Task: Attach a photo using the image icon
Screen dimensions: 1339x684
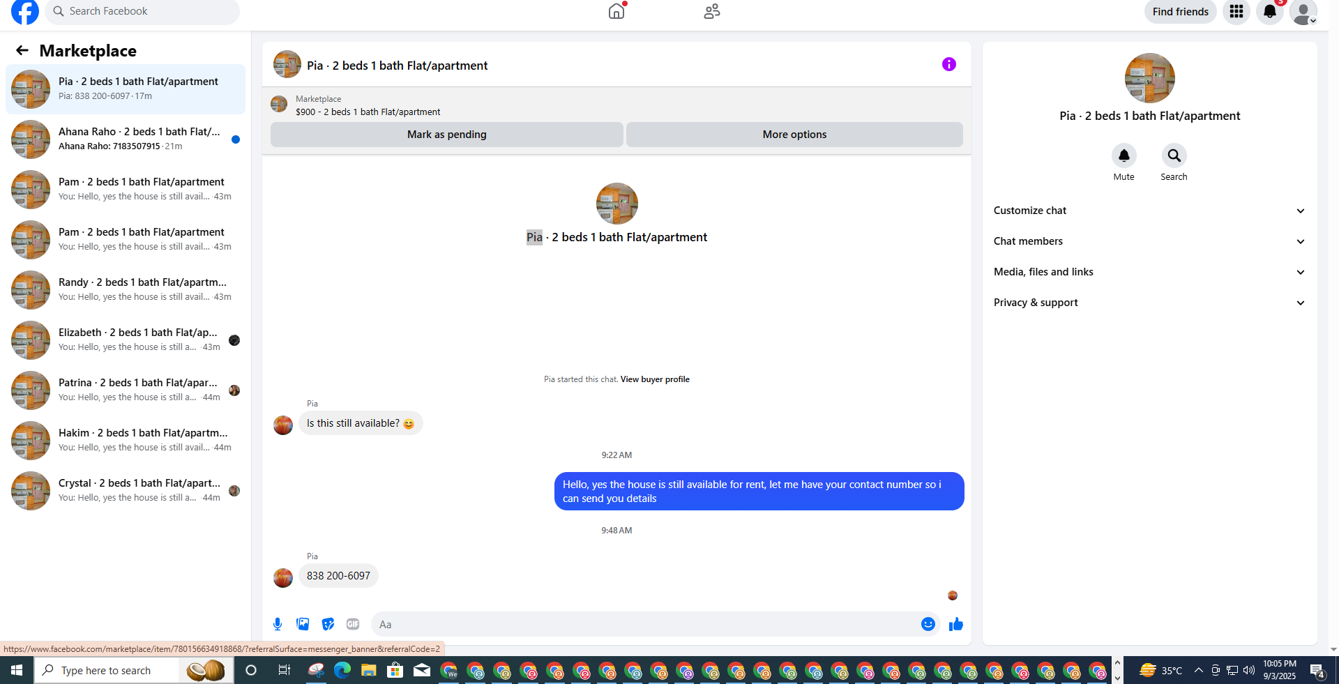Action: tap(303, 624)
